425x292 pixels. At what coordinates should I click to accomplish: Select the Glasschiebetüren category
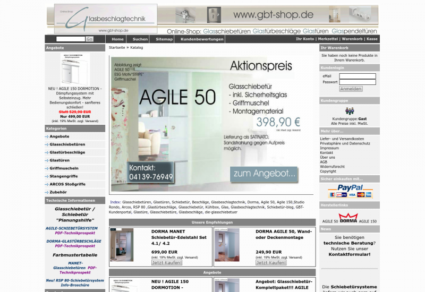point(67,144)
